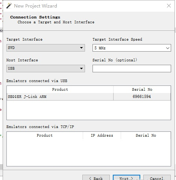Viewport: 176px width, 180px height.
Task: Click empty area of TCP/IP emulators list
Action: [x=89, y=153]
